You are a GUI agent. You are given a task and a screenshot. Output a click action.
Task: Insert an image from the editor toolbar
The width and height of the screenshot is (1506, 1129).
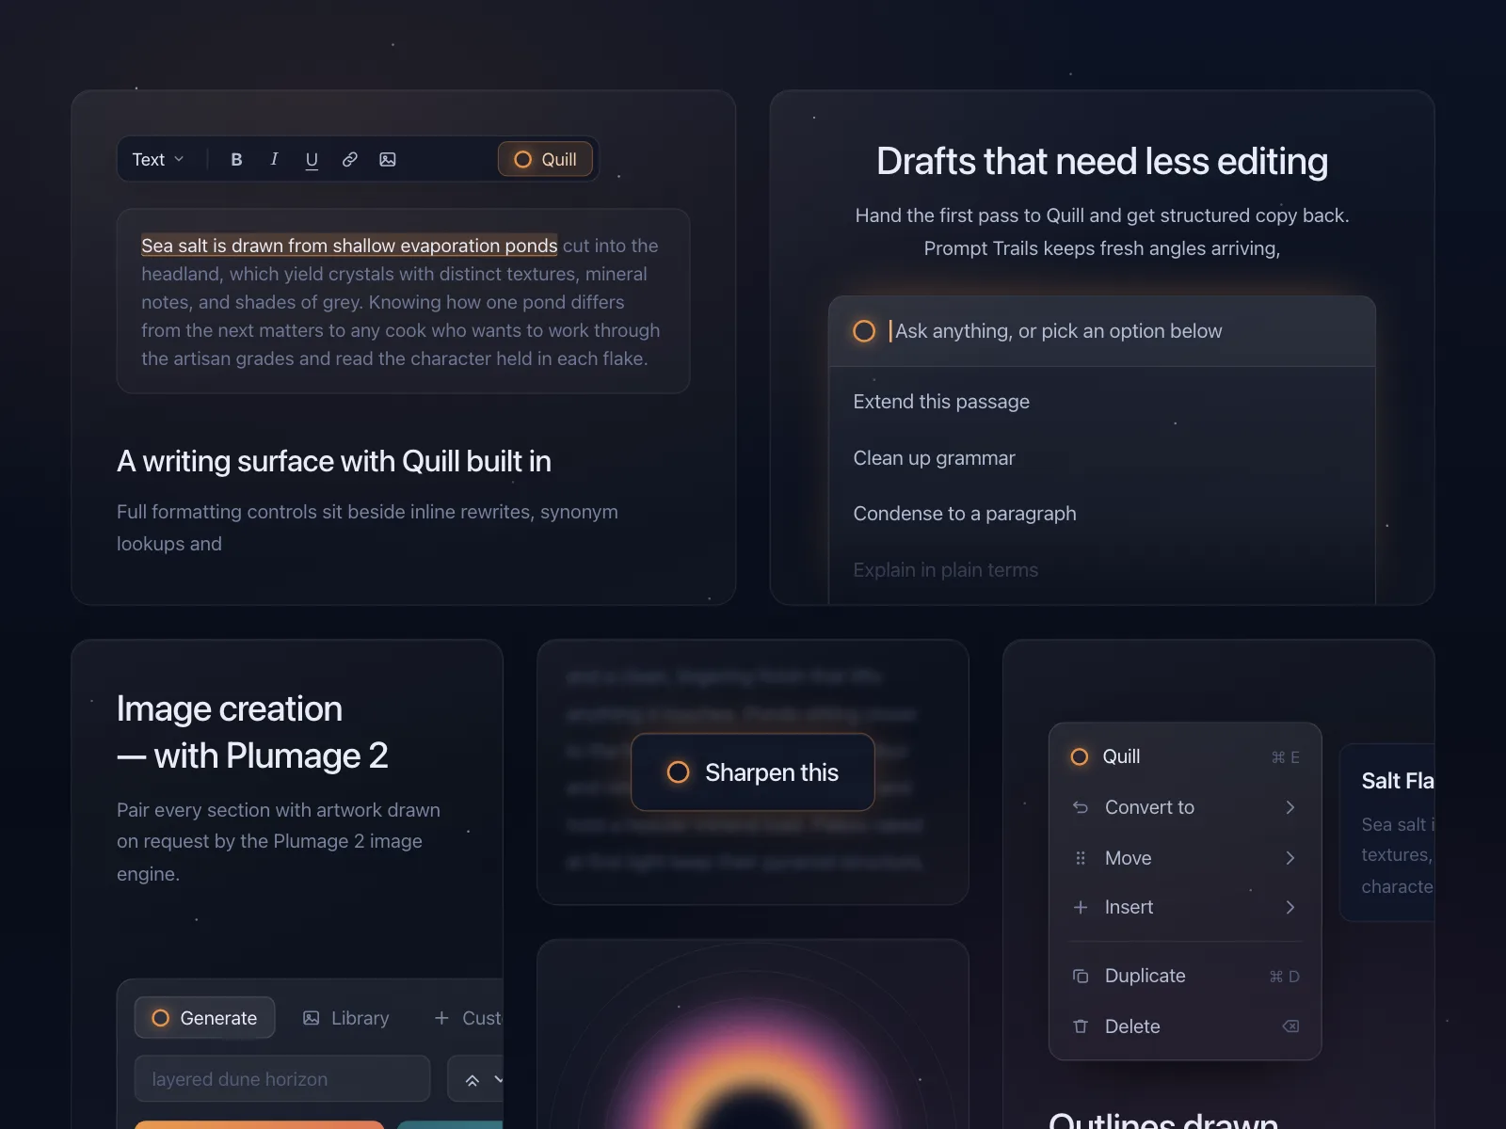pos(387,160)
